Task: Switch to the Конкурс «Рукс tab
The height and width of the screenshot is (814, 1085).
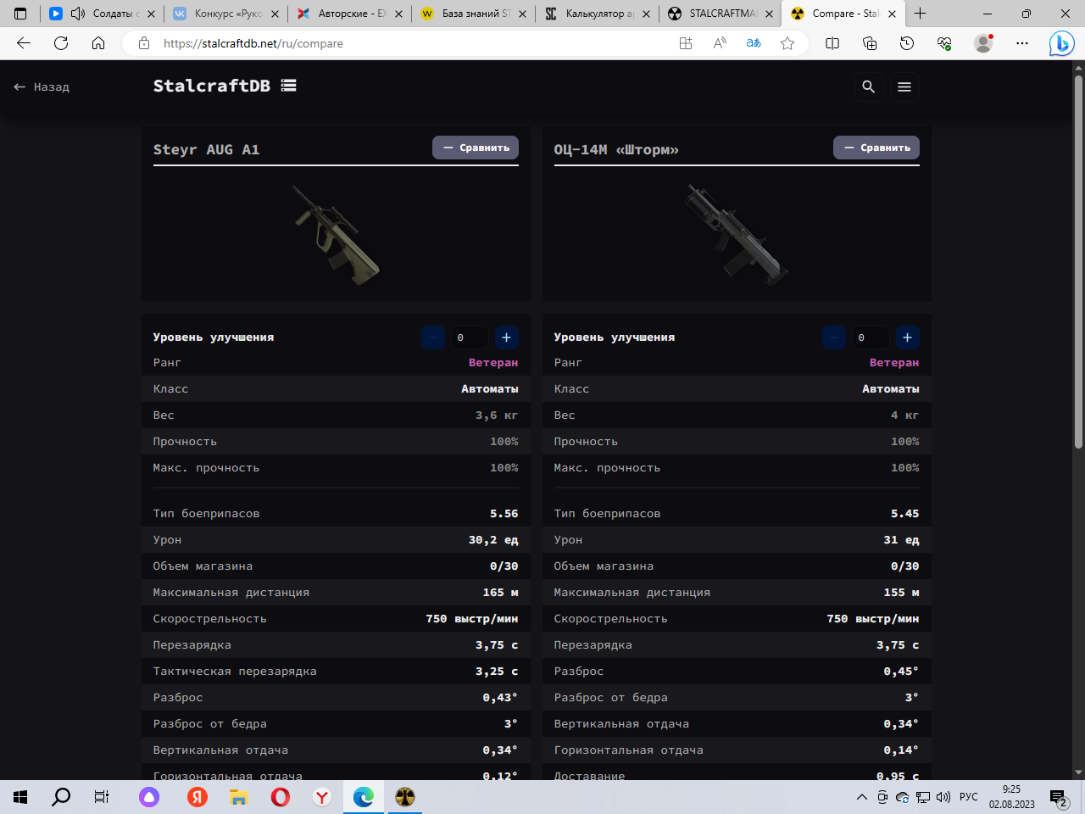Action: click(x=225, y=14)
